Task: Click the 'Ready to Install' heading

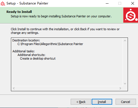Action: coord(19,12)
